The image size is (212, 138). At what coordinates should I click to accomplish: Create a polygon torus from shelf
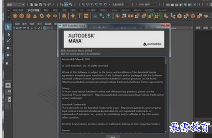pyautogui.click(x=42, y=16)
